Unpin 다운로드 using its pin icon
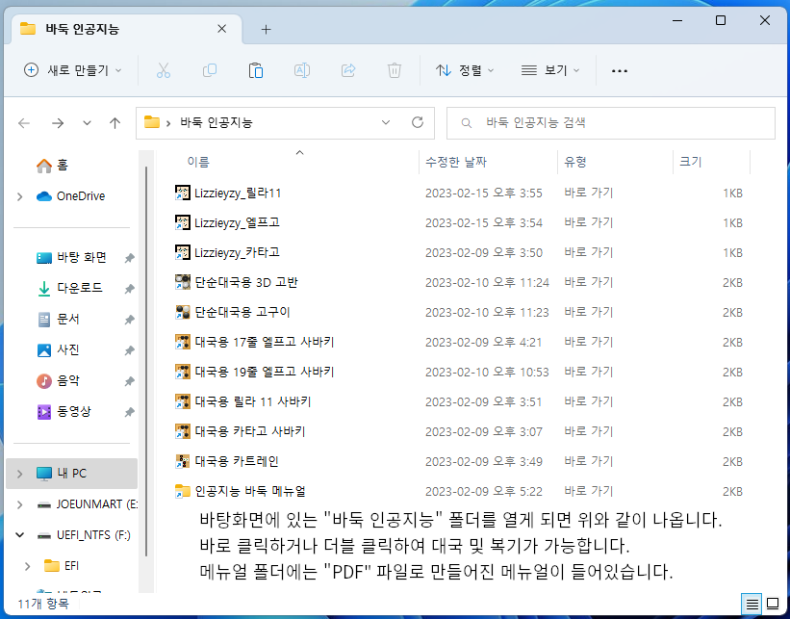The height and width of the screenshot is (619, 790). (130, 289)
